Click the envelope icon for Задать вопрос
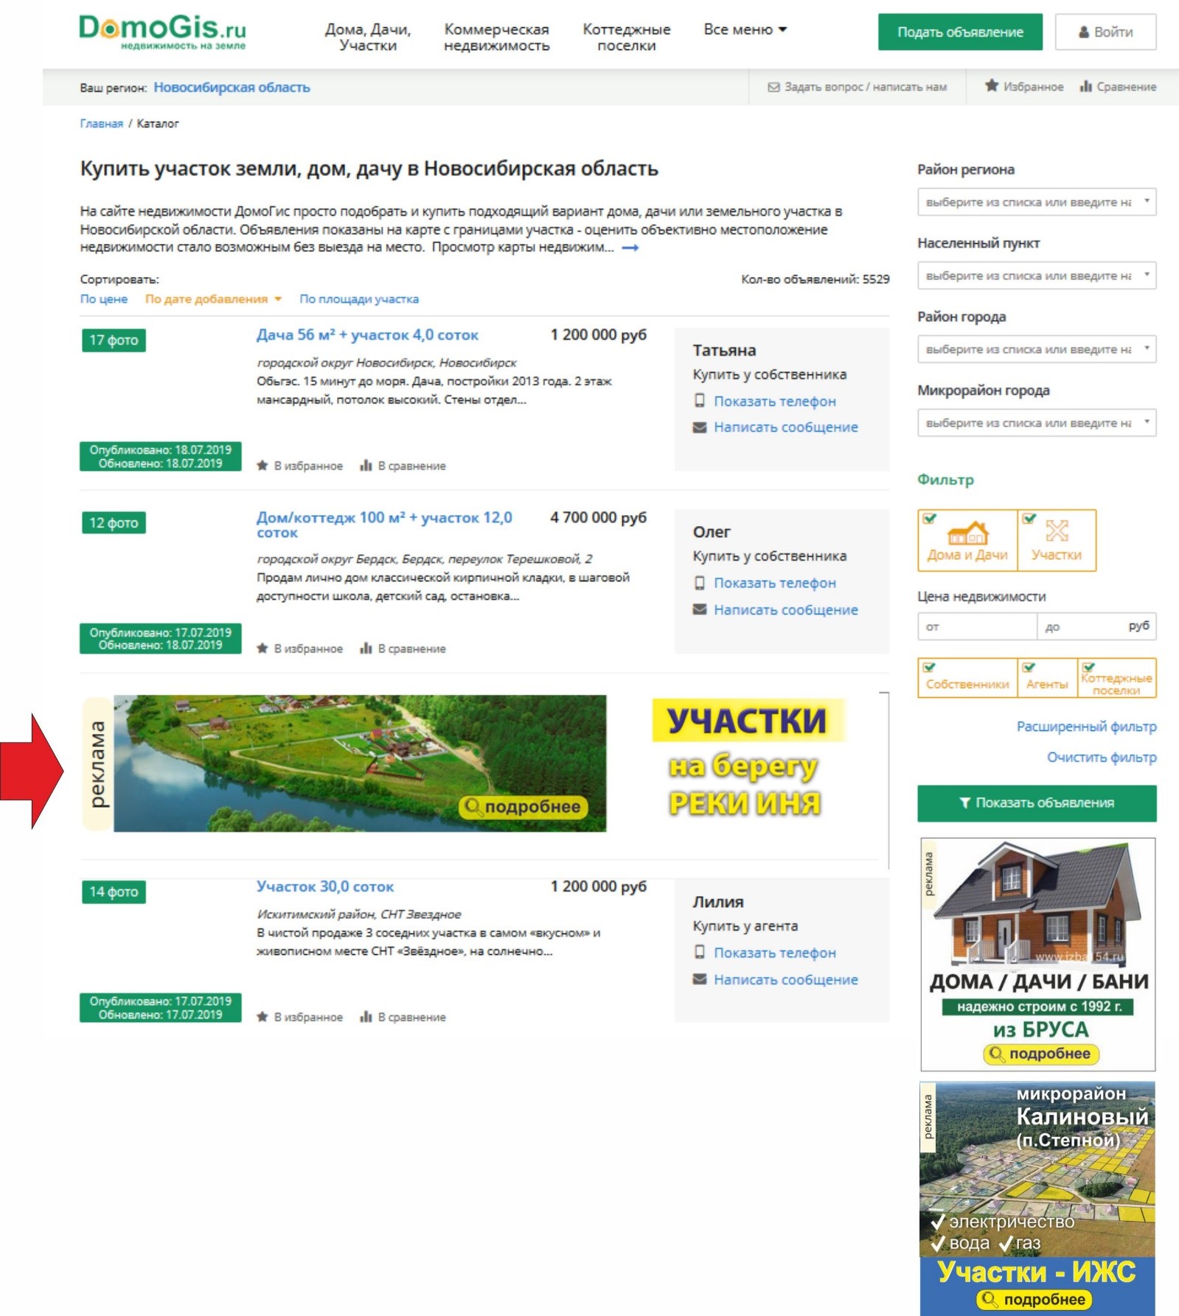The height and width of the screenshot is (1316, 1179). pyautogui.click(x=773, y=87)
